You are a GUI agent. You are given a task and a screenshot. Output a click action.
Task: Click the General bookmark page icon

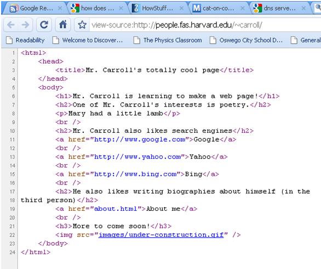click(x=294, y=40)
